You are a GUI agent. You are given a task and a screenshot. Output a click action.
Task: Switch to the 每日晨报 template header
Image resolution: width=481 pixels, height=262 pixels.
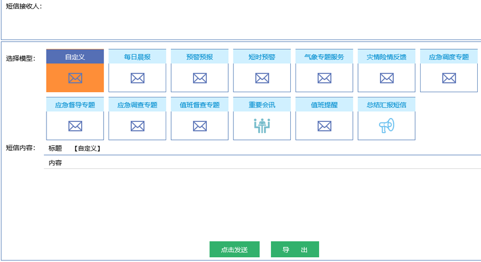click(x=137, y=56)
